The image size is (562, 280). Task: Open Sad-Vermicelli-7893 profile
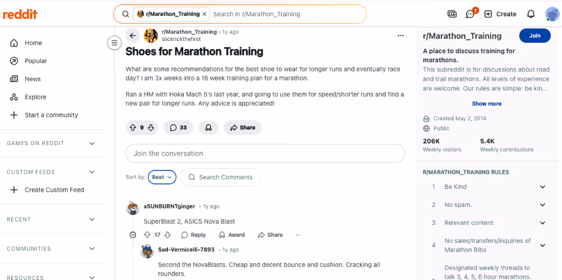coord(186,250)
